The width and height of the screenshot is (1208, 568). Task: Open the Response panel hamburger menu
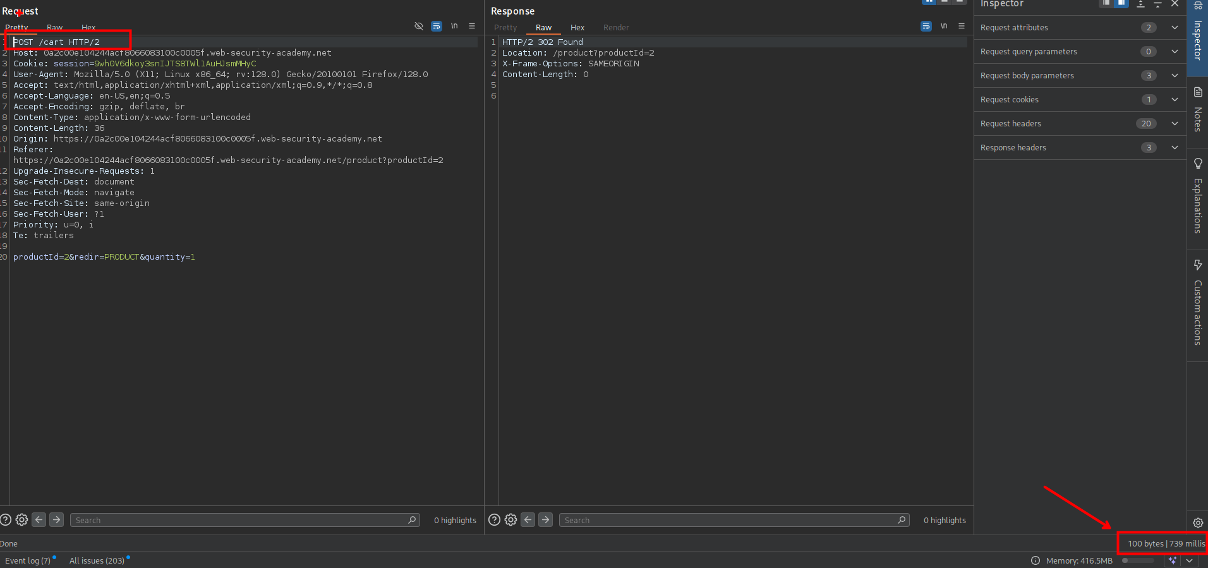click(x=962, y=26)
